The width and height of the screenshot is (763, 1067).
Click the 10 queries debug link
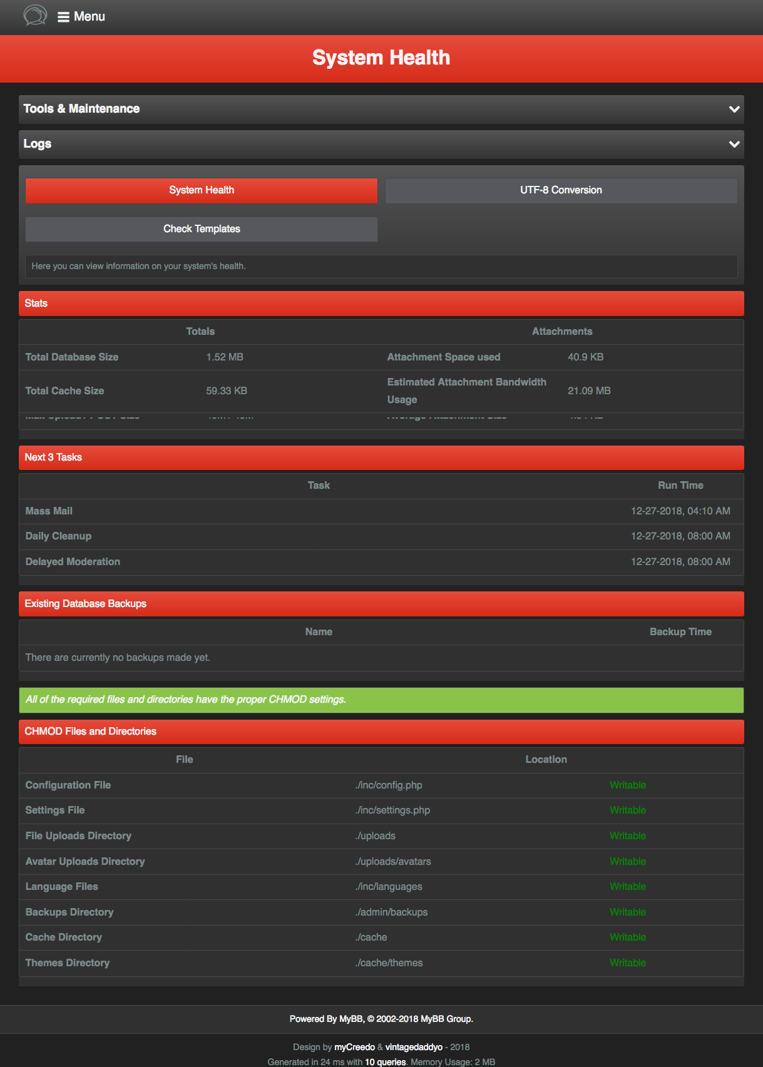pos(385,1062)
